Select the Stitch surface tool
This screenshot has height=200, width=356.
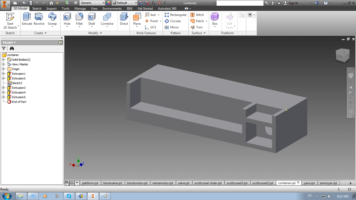197,15
